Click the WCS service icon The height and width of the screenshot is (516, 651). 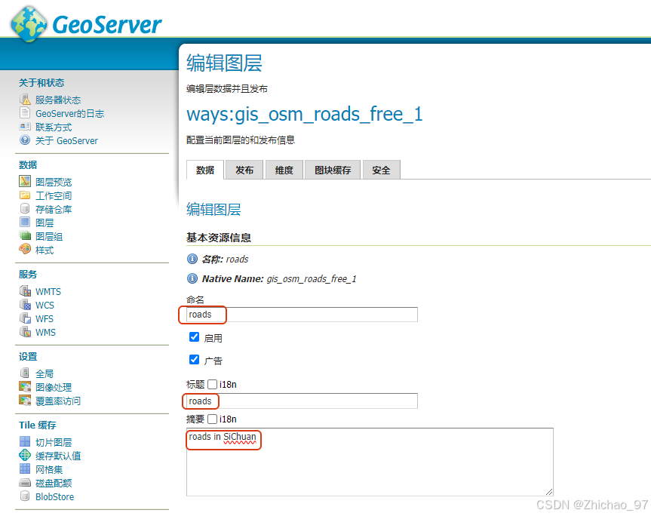[26, 305]
